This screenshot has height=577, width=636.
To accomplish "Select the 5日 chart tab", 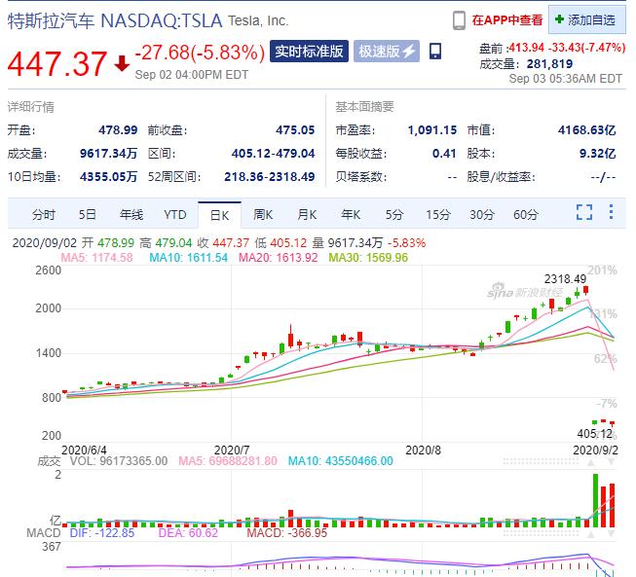I will pos(88,214).
